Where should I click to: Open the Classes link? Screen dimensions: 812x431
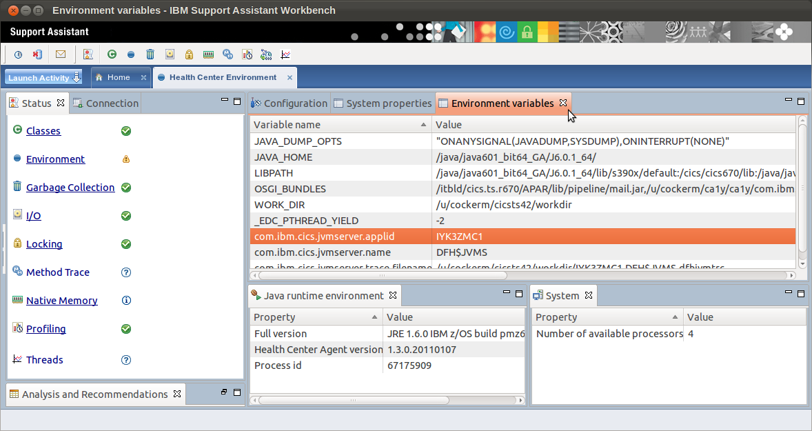43,131
